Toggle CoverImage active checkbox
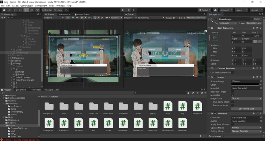 216,19
